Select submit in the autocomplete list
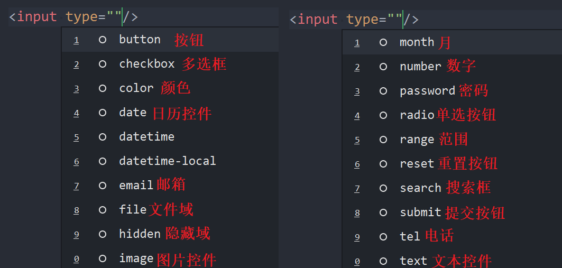Image resolution: width=562 pixels, height=268 pixels. coord(453,212)
